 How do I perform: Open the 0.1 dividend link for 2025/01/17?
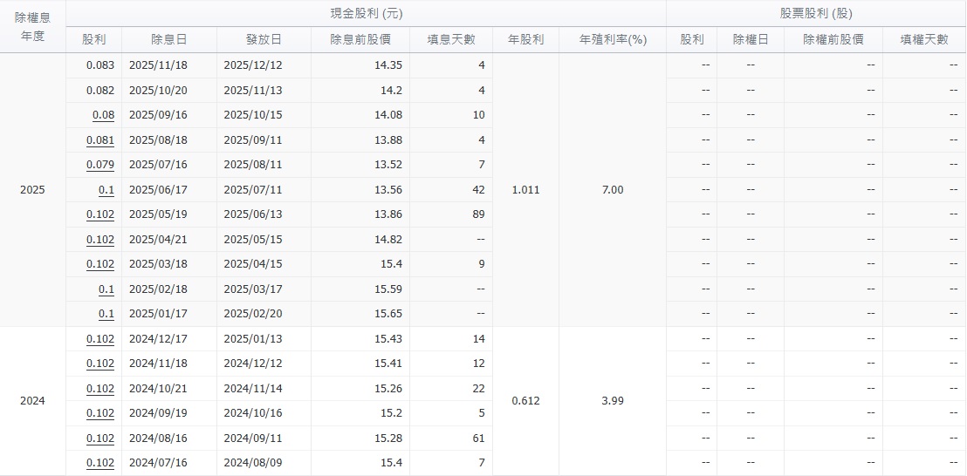tap(106, 314)
